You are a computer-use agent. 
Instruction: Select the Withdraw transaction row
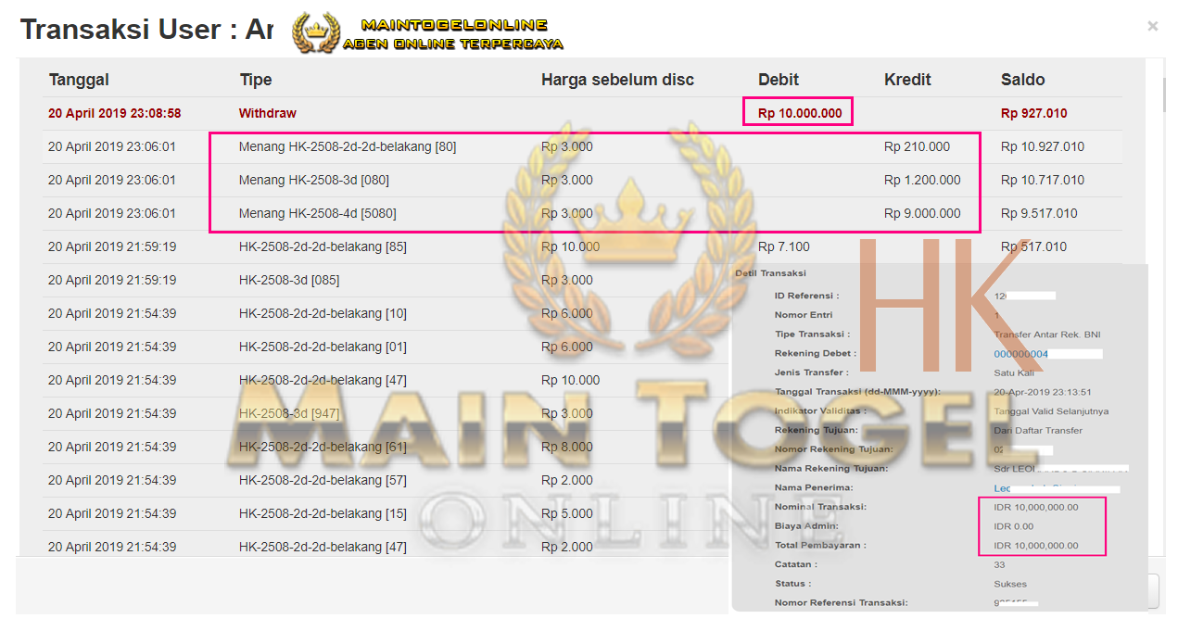coord(268,113)
